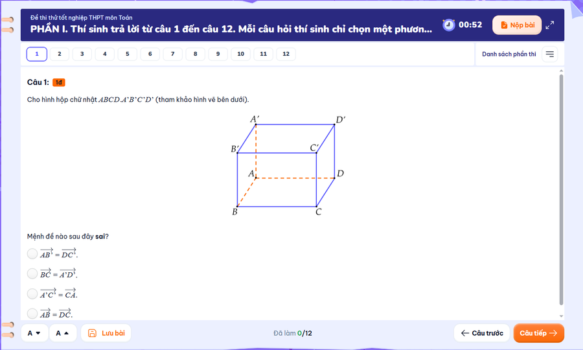The image size is (583, 350).
Task: Open the section list hamburger menu
Action: coord(550,54)
